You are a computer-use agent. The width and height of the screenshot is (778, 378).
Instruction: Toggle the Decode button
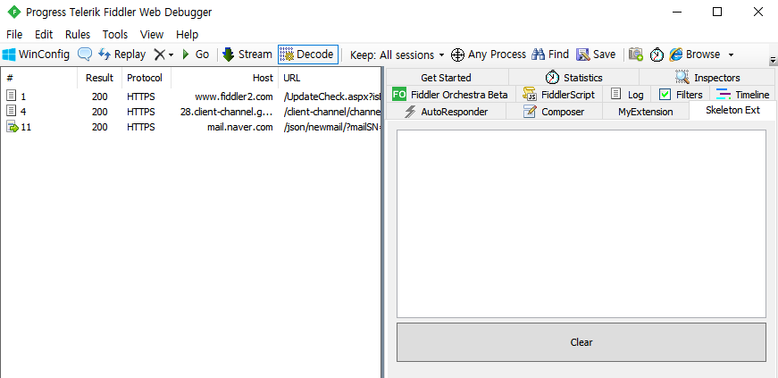tap(307, 55)
